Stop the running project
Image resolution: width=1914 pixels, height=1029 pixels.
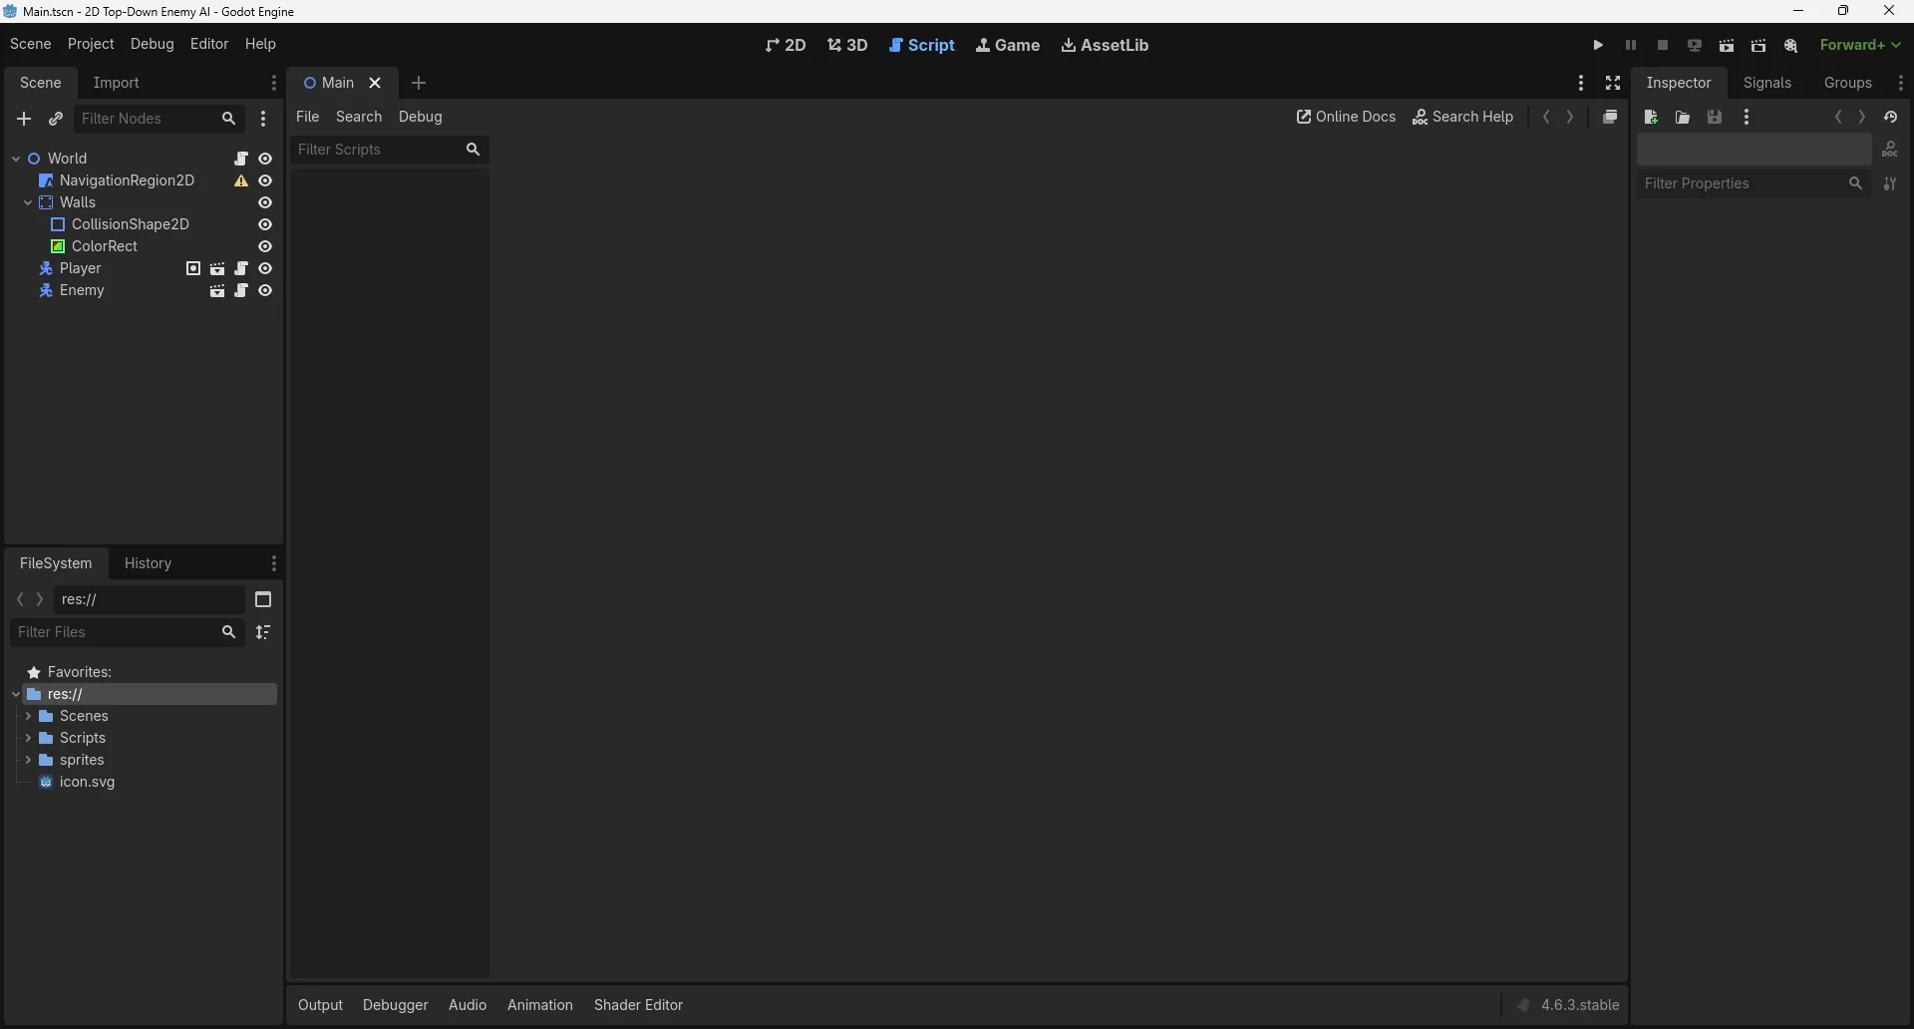click(1663, 45)
